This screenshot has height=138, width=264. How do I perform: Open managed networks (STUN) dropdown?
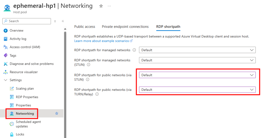(197, 60)
